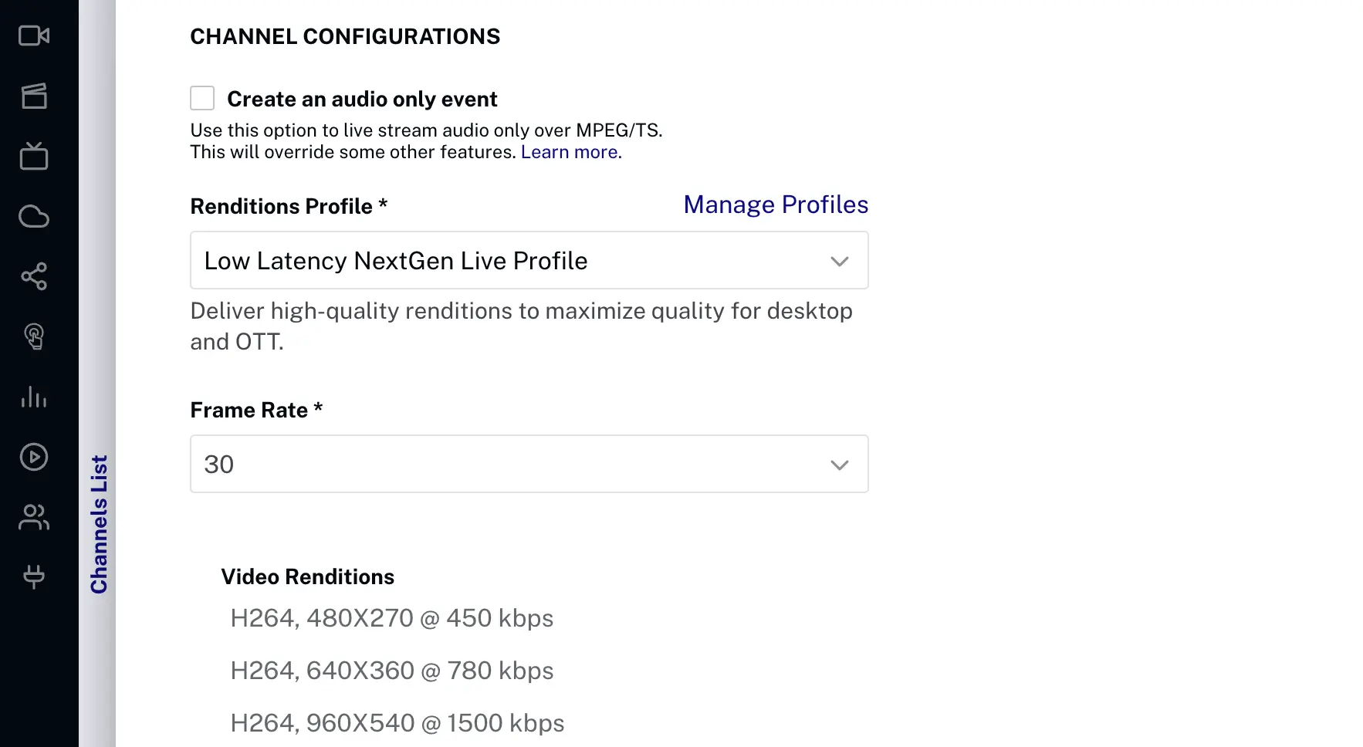The width and height of the screenshot is (1363, 747).
Task: Click the audience people icon
Action: tap(34, 517)
